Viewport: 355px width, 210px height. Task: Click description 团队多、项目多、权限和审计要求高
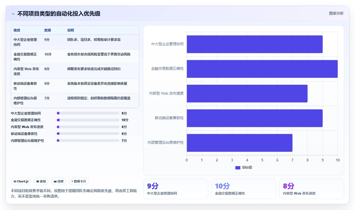94,40
